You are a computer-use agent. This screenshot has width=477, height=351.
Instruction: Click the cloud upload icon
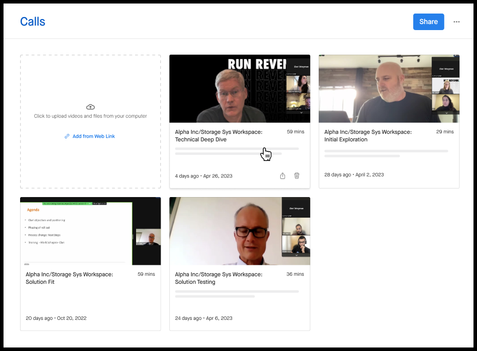pos(90,106)
